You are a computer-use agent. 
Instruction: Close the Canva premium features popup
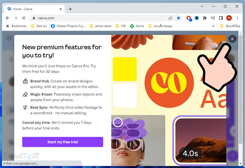[x=232, y=39]
